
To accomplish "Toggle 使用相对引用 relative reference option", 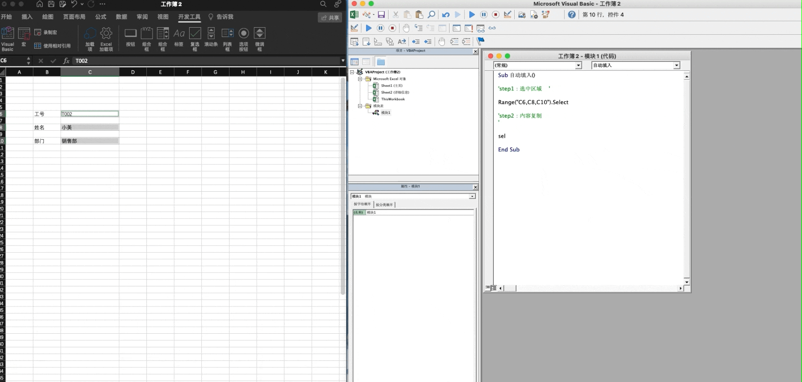I will coord(52,46).
